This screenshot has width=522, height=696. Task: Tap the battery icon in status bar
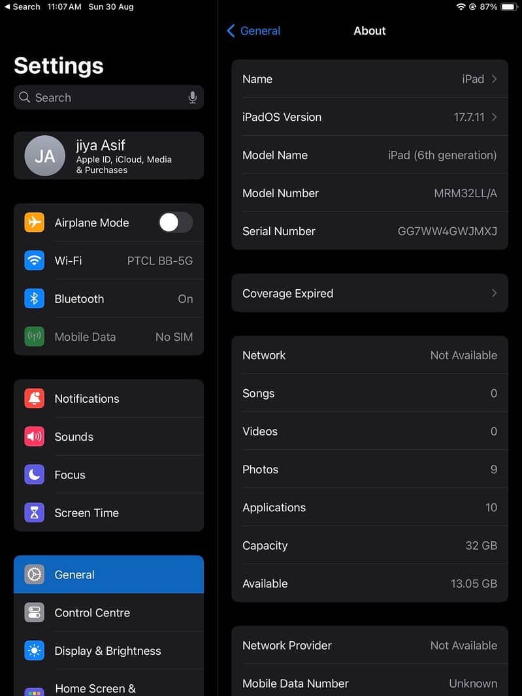click(x=508, y=7)
